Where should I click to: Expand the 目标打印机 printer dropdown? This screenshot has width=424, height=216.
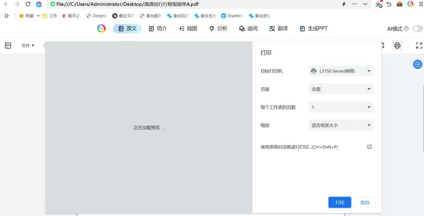click(x=341, y=71)
